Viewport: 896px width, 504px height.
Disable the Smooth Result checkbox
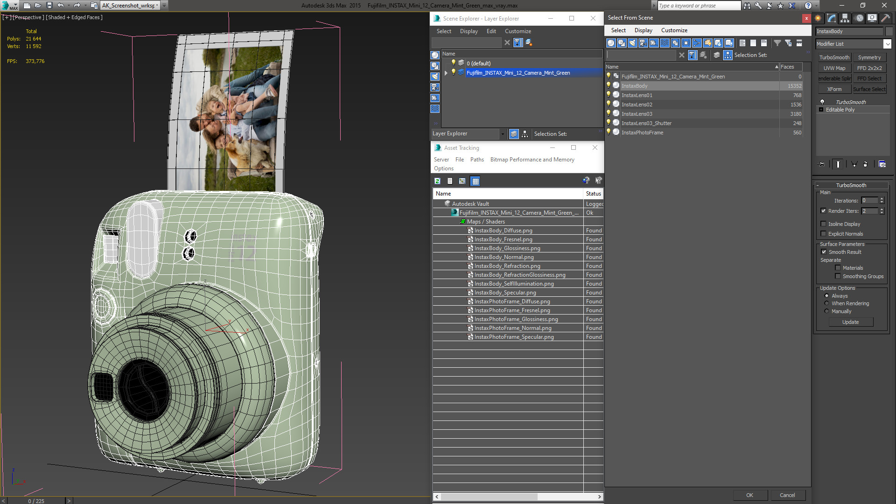coord(824,252)
